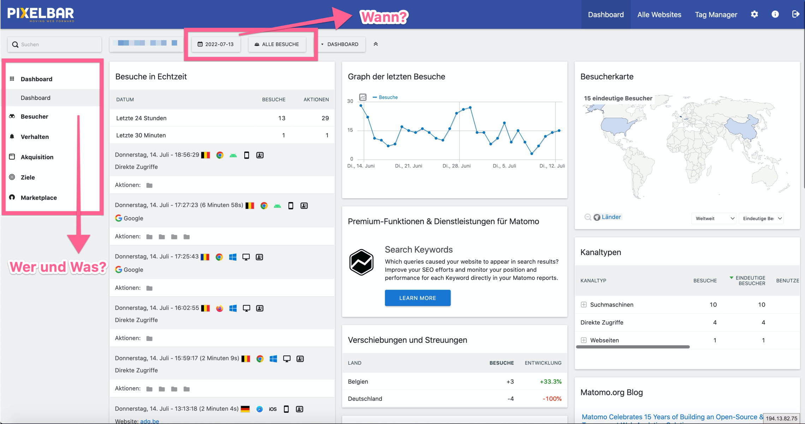Expand the Suchmaschinen row
Screen dimensions: 805x424
pos(584,305)
